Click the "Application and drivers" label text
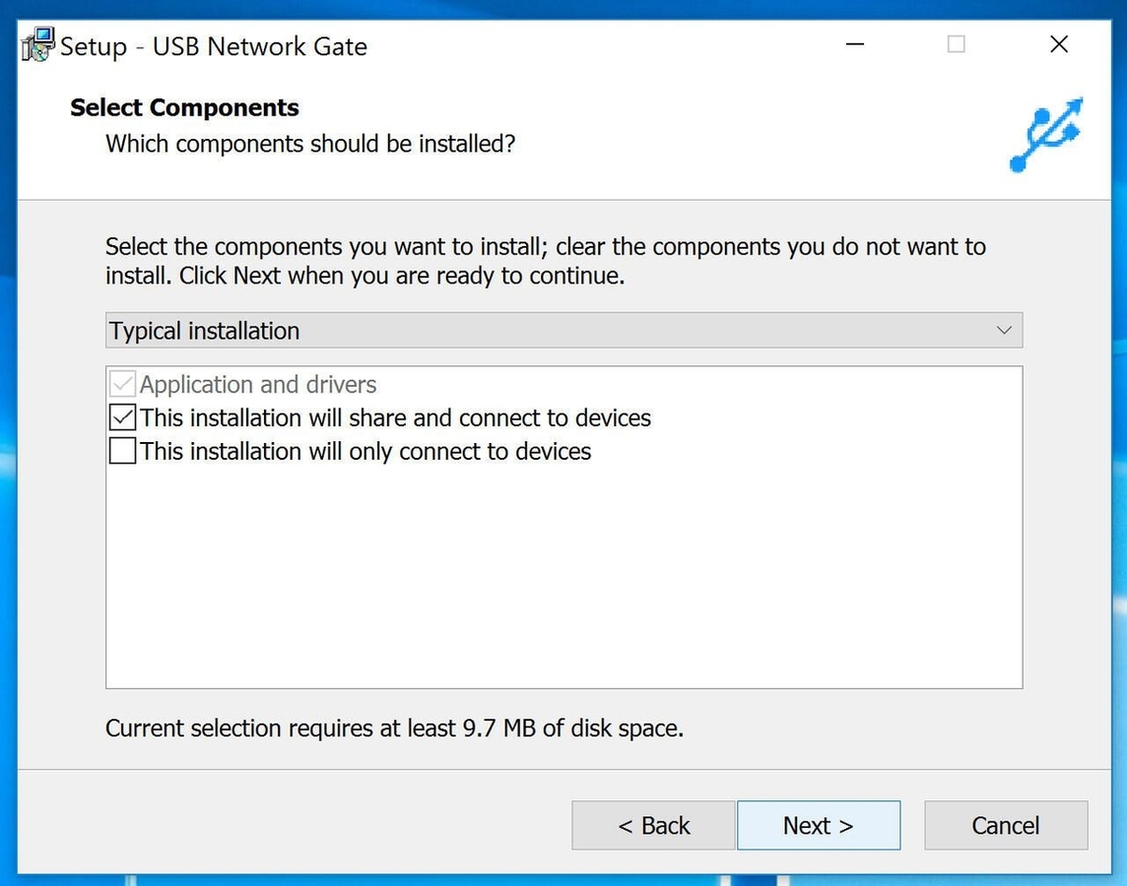1127x886 pixels. [258, 384]
